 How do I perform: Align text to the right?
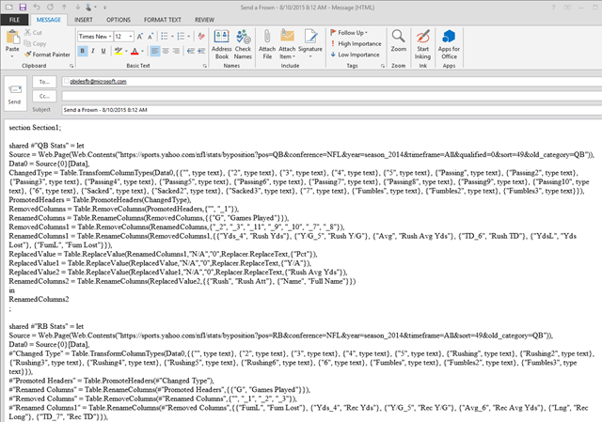point(176,51)
